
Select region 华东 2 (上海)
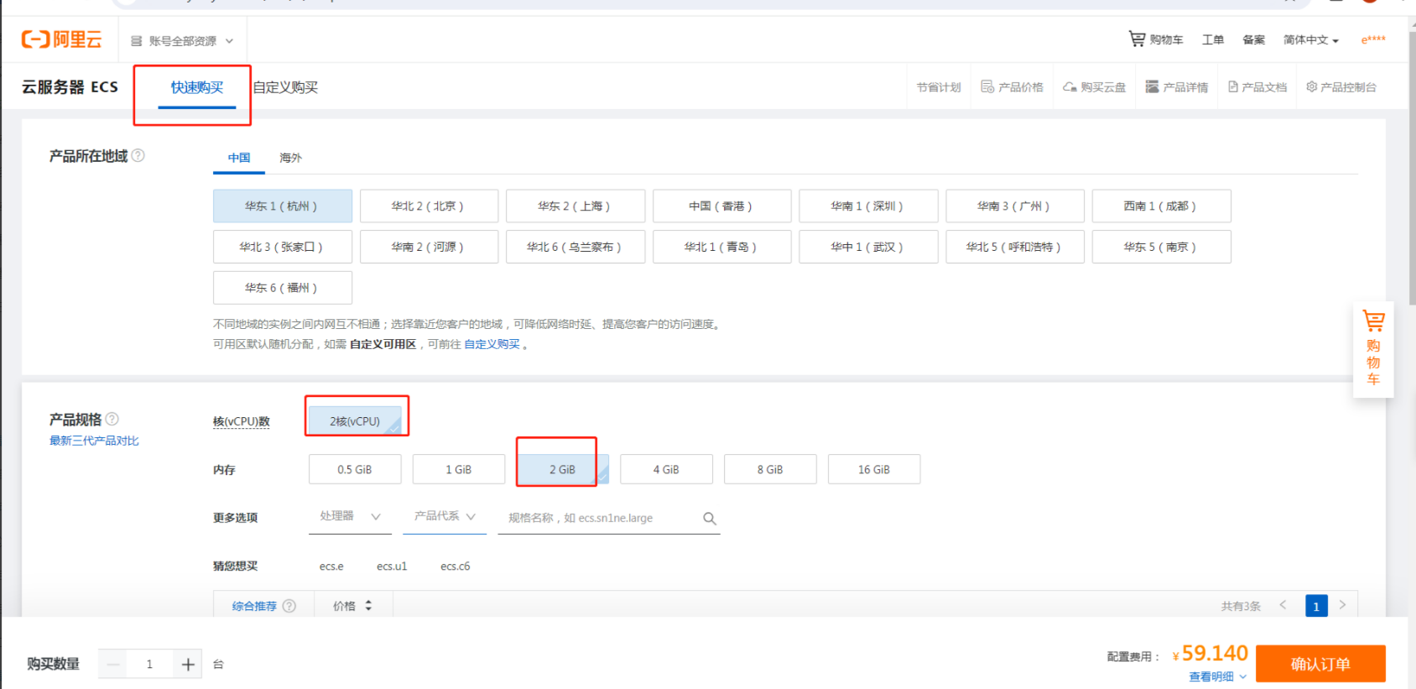(x=575, y=206)
